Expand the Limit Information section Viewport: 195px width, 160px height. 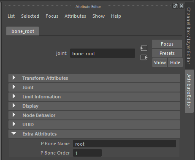click(94, 97)
